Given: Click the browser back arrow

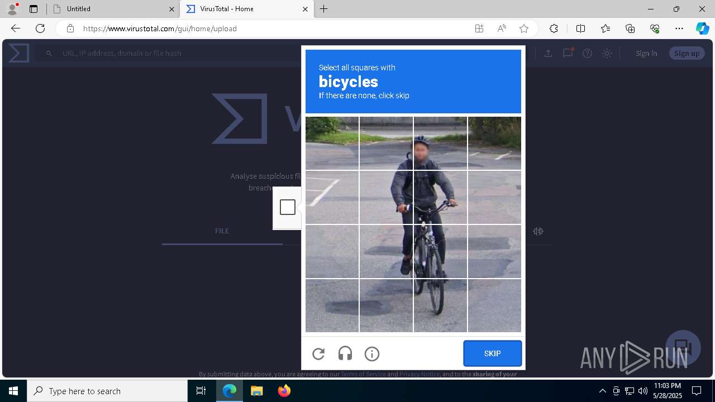Looking at the screenshot, I should coord(16,28).
